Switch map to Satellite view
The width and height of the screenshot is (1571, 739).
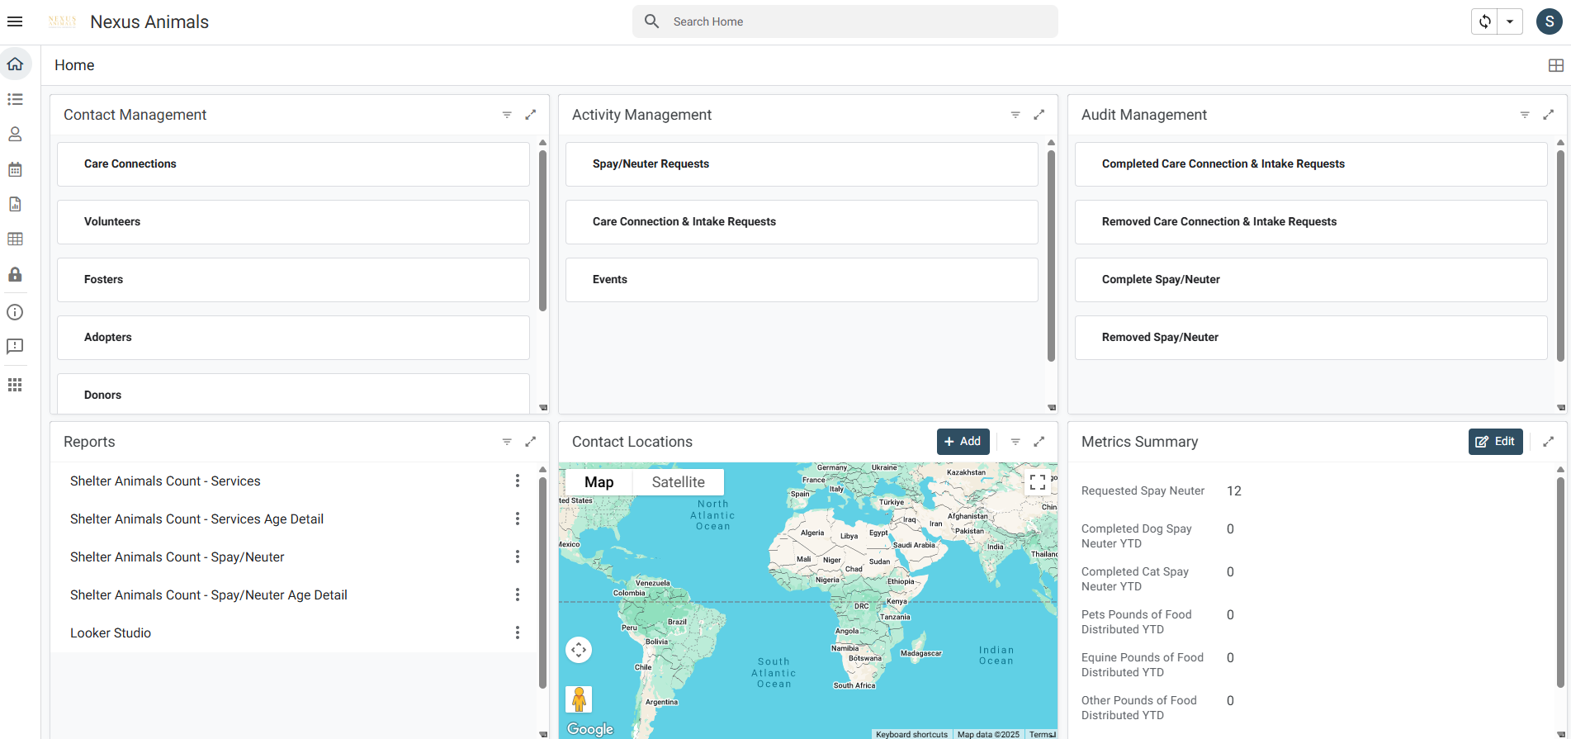tap(678, 482)
